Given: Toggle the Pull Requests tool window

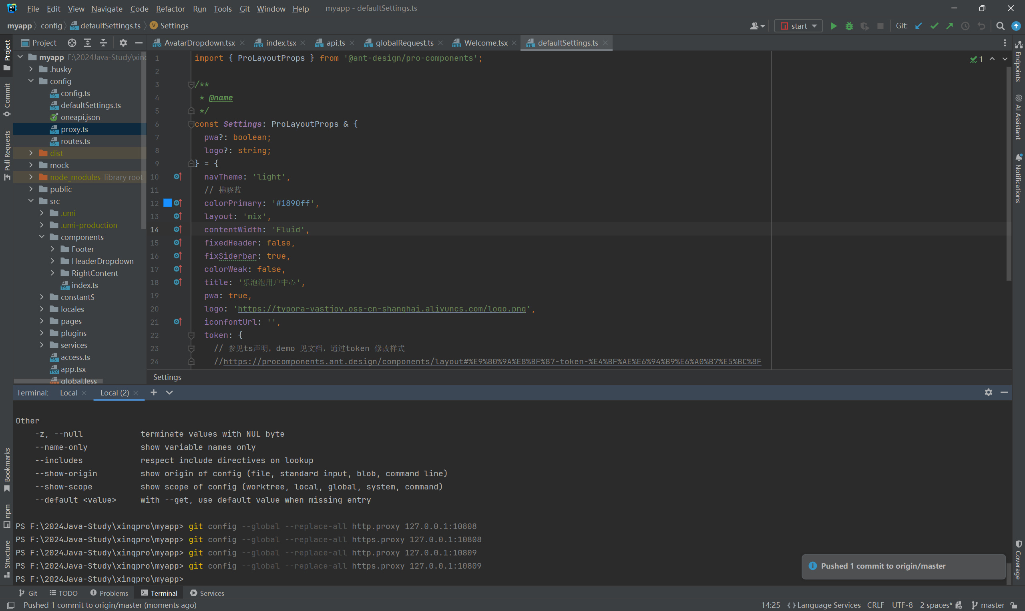Looking at the screenshot, I should pos(6,156).
